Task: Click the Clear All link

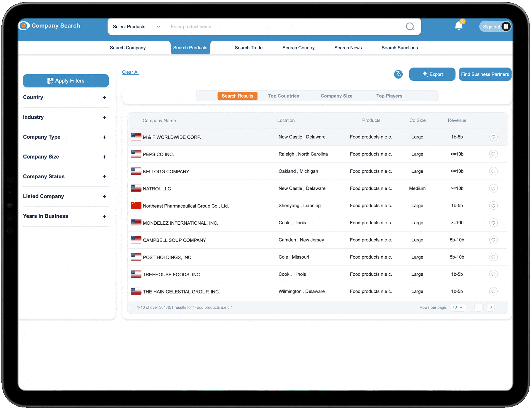Action: (x=131, y=72)
